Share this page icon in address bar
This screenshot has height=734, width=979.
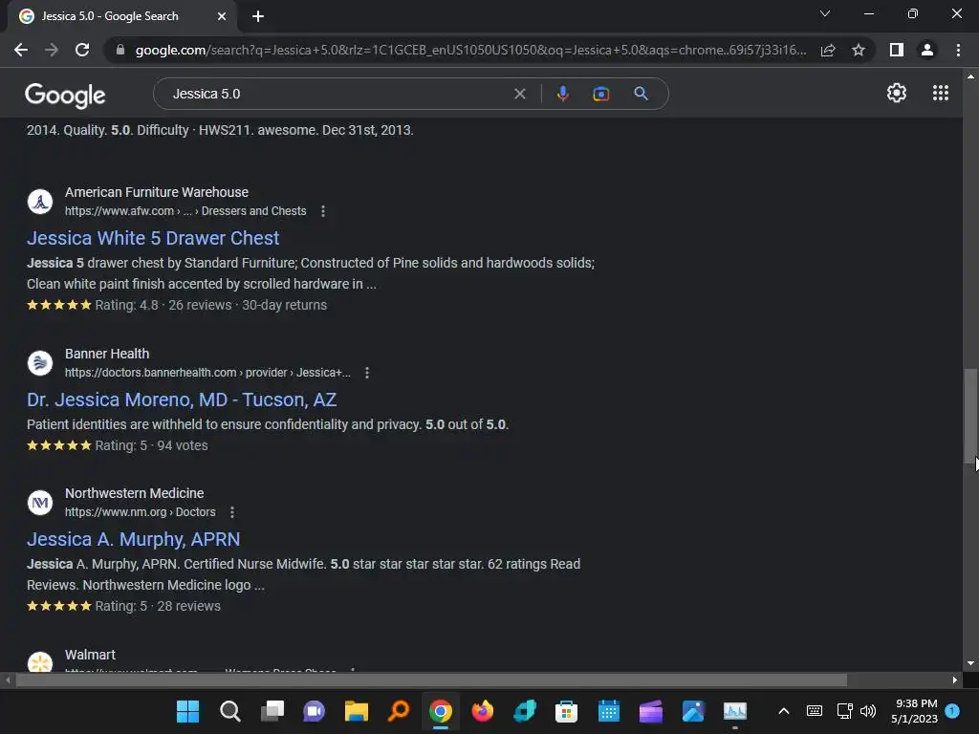[x=828, y=50]
